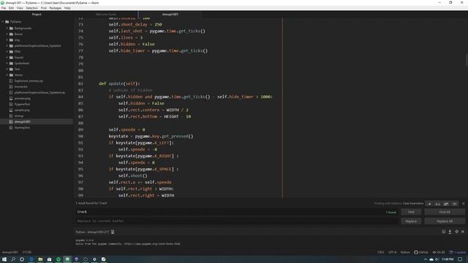Click the Replace button
Screen dimensions: 468x263
[x=411, y=221]
